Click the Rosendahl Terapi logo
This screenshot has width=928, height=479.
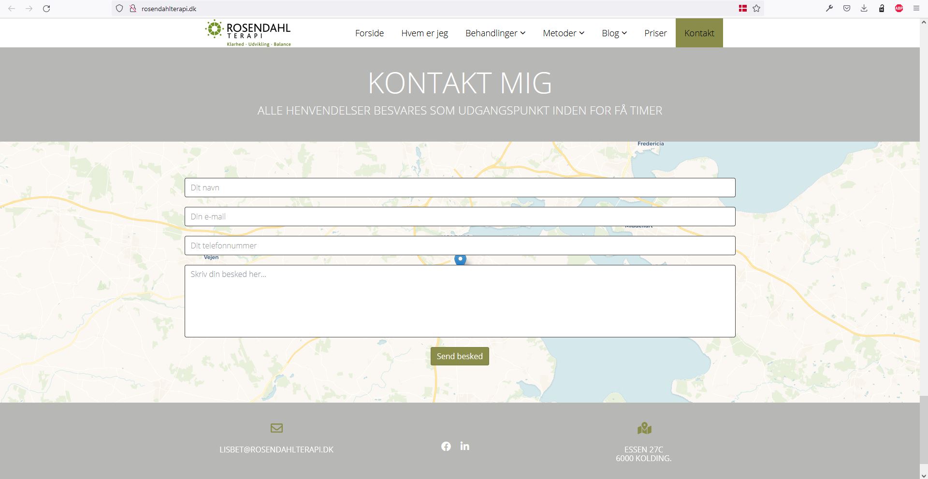pyautogui.click(x=248, y=33)
